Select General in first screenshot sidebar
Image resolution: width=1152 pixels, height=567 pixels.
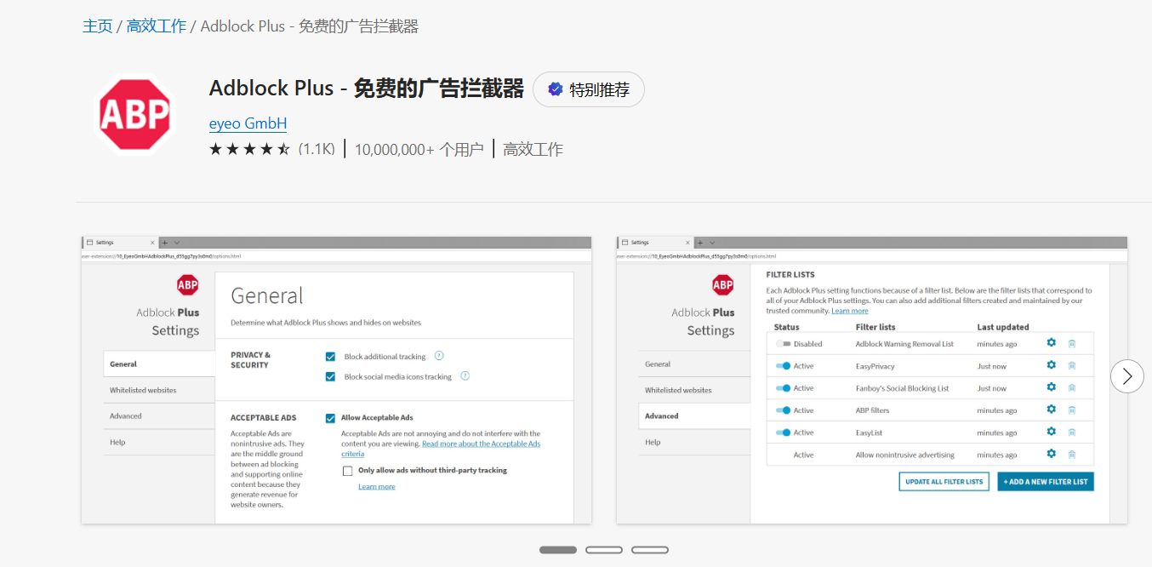tap(159, 364)
